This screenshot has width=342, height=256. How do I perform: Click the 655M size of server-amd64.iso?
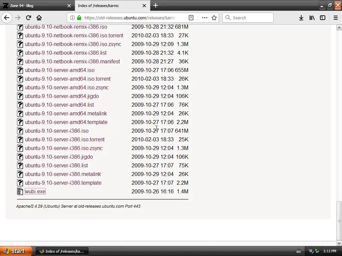pyautogui.click(x=181, y=70)
